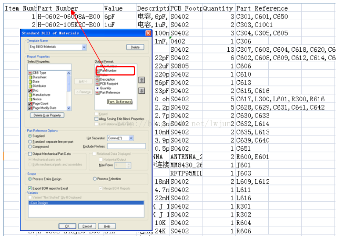
Task: Select Description in Output Format list
Action: tap(108, 79)
